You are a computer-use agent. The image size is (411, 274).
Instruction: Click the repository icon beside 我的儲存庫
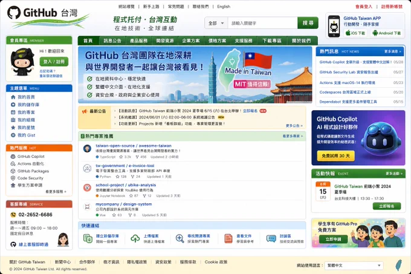point(13,105)
